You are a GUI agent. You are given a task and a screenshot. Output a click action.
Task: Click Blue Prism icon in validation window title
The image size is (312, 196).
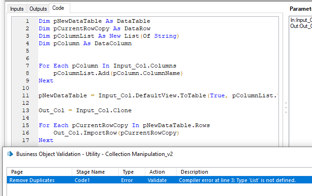(10, 154)
